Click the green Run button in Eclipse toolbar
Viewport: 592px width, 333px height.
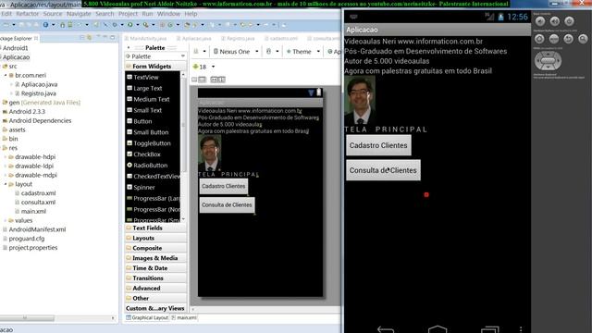pyautogui.click(x=129, y=25)
